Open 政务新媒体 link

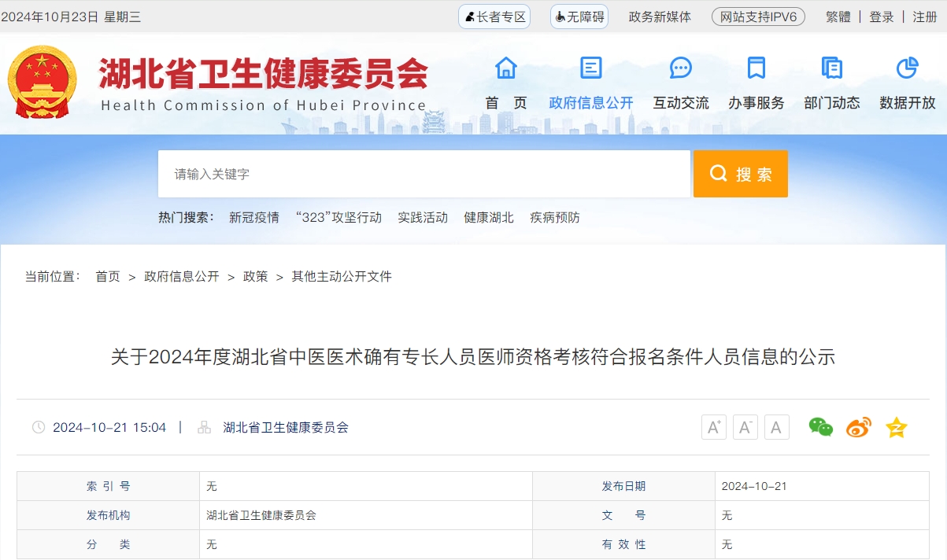click(x=660, y=17)
